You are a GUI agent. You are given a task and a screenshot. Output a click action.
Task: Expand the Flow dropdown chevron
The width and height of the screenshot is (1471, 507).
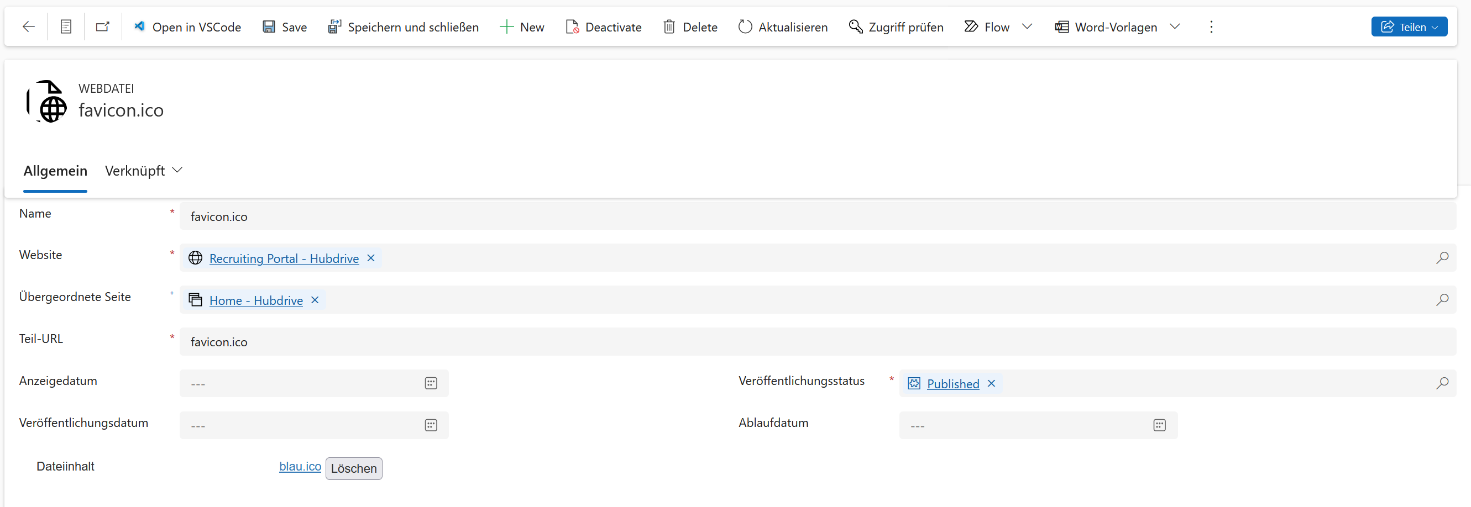pyautogui.click(x=1027, y=27)
